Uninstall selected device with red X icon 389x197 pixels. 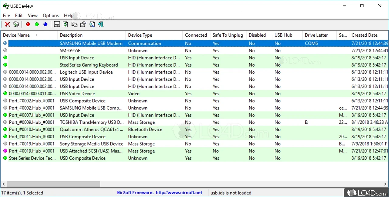pos(7,24)
